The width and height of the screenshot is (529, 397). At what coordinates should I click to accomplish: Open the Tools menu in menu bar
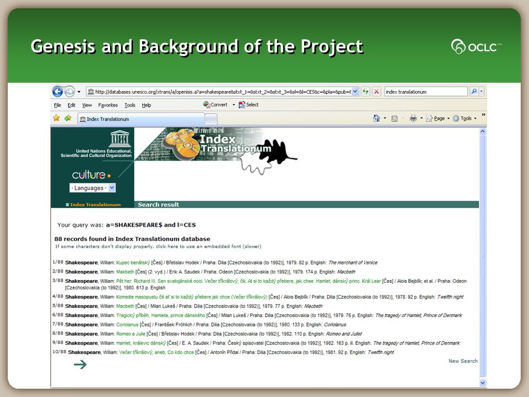130,105
